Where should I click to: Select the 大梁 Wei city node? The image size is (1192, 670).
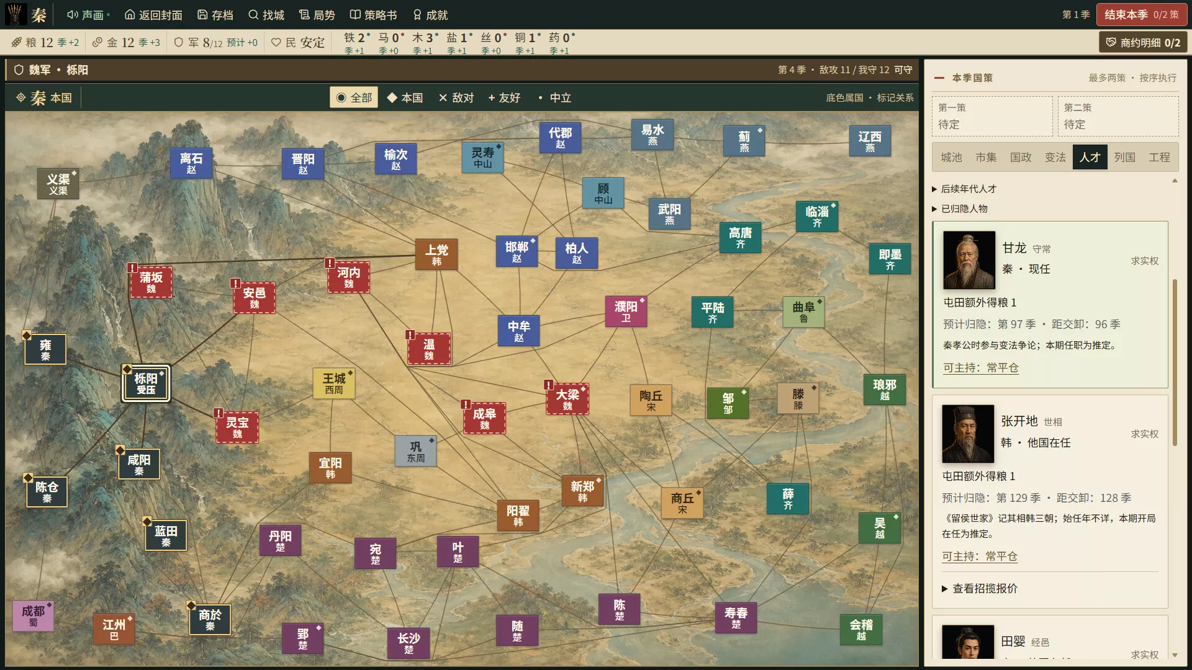pos(567,399)
